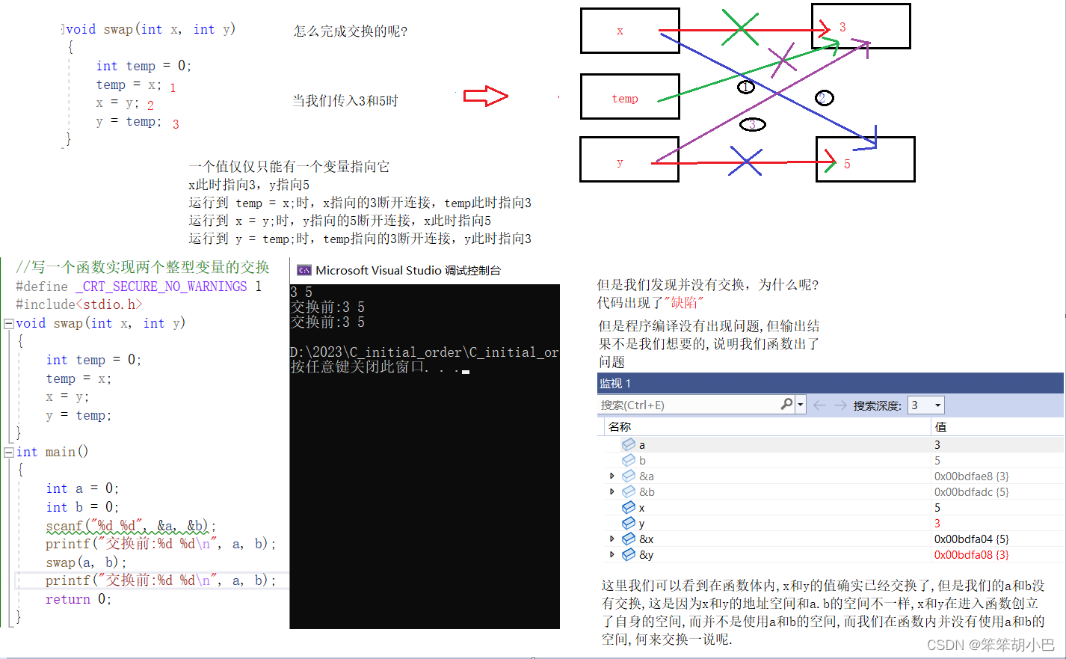Click the magnifier search icon in the watch panel
This screenshot has width=1066, height=659.
787,404
